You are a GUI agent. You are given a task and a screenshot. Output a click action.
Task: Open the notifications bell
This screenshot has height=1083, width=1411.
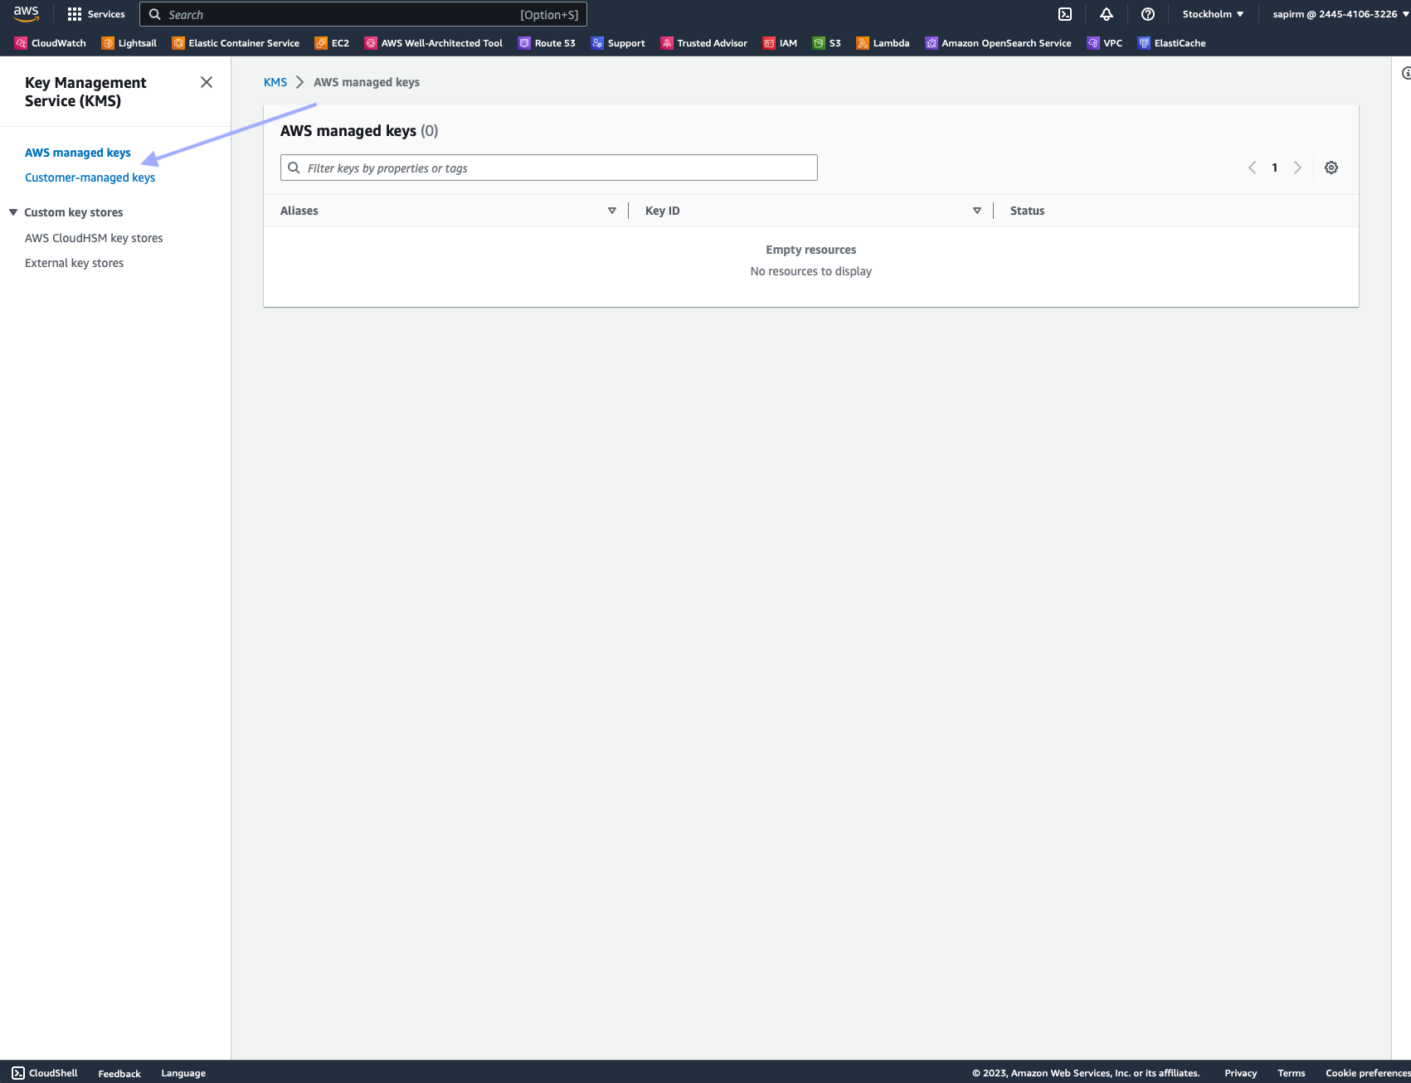[x=1107, y=14]
